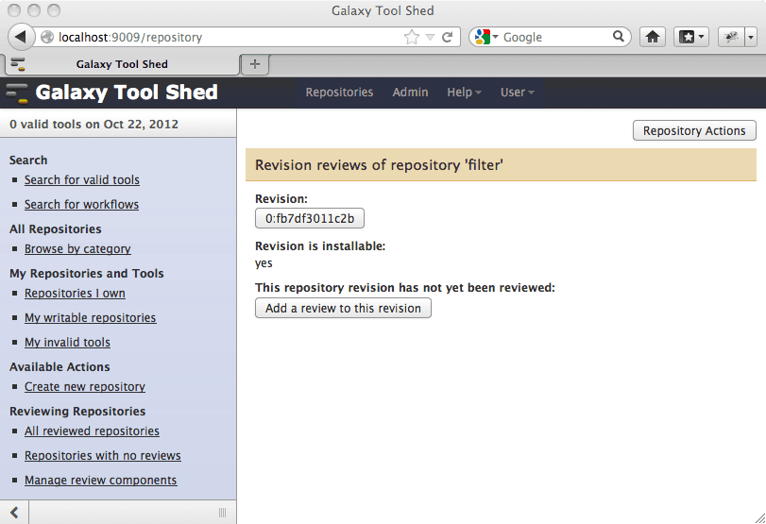Image resolution: width=766 pixels, height=524 pixels.
Task: Open the bookmarks toolbar icon
Action: pos(690,37)
